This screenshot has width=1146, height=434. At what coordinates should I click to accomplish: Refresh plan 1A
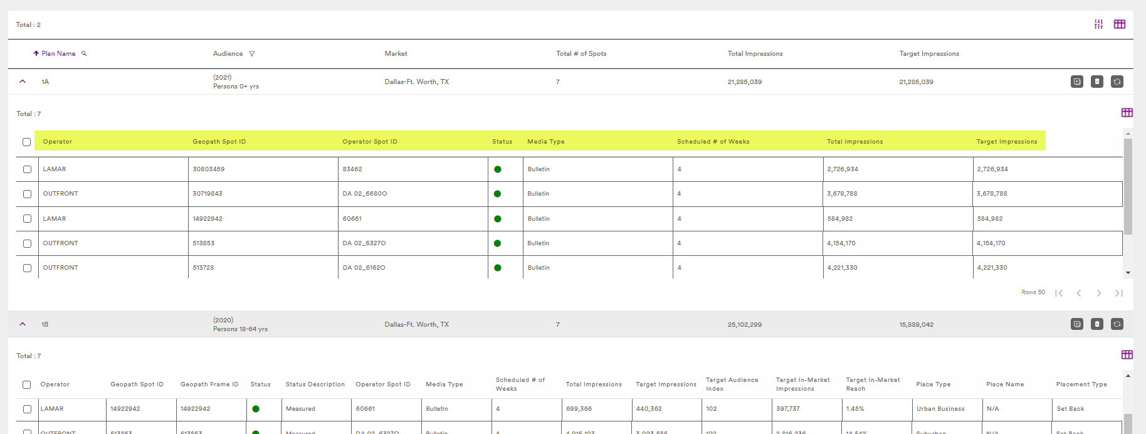point(1117,82)
